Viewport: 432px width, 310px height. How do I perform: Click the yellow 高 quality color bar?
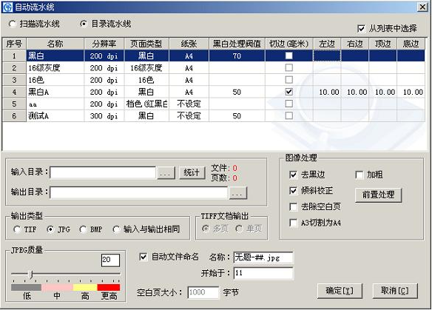[x=85, y=288]
